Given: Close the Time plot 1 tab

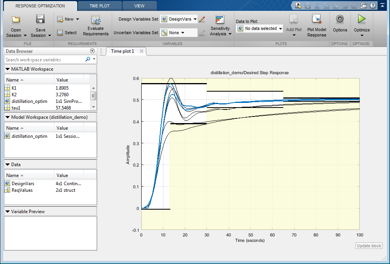Looking at the screenshot, I should click(x=142, y=51).
